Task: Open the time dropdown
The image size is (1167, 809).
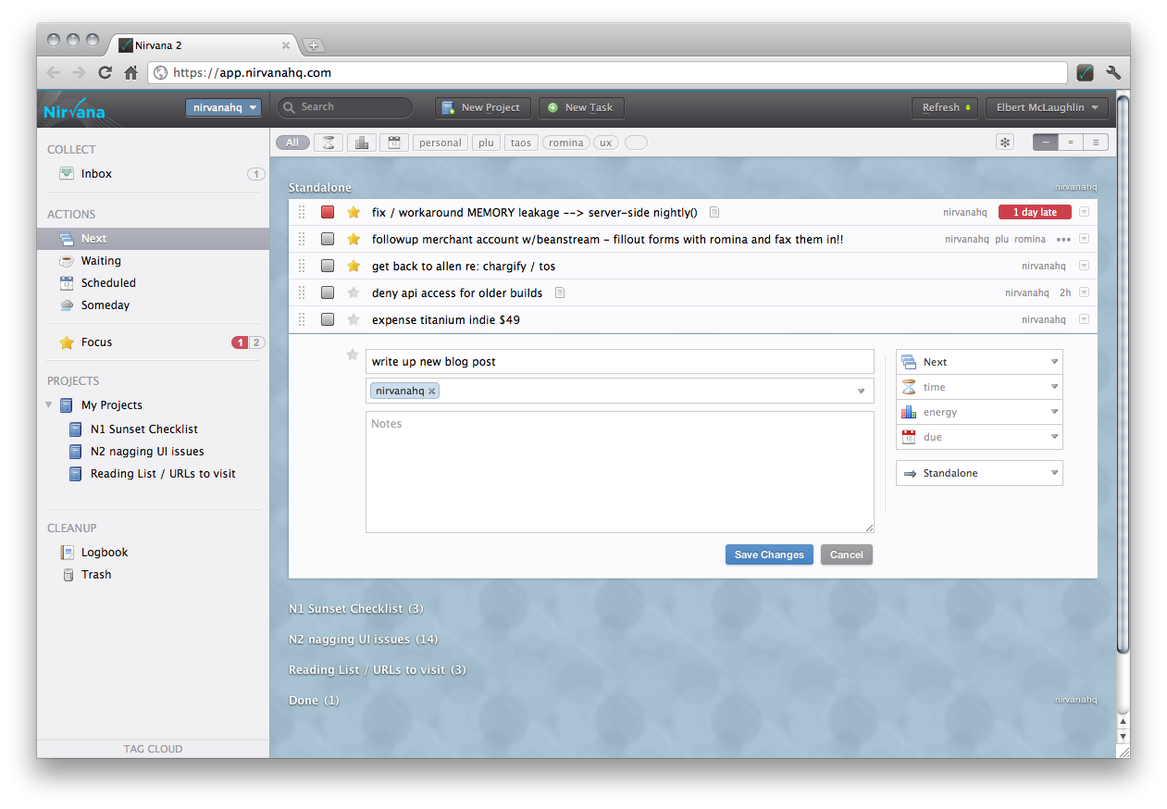Action: pos(979,387)
